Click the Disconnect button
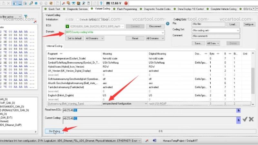Viewport: 258px width, 145px height. (155, 26)
